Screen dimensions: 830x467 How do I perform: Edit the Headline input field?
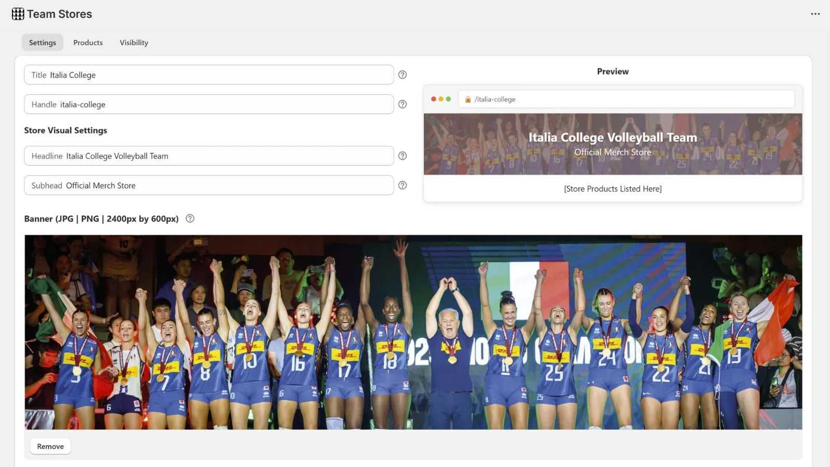pos(209,156)
